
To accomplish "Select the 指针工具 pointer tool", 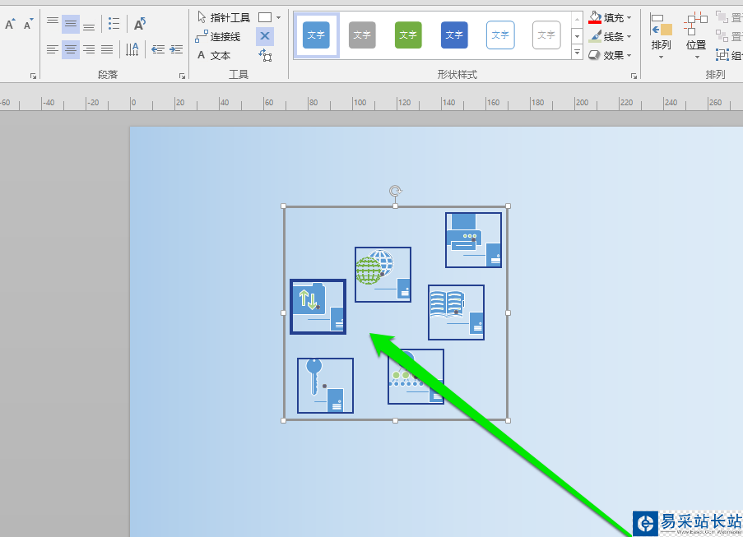I will 223,17.
